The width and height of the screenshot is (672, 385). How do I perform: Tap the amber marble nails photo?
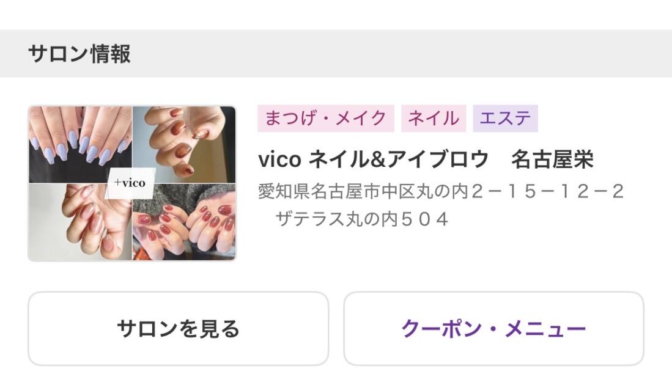[184, 144]
